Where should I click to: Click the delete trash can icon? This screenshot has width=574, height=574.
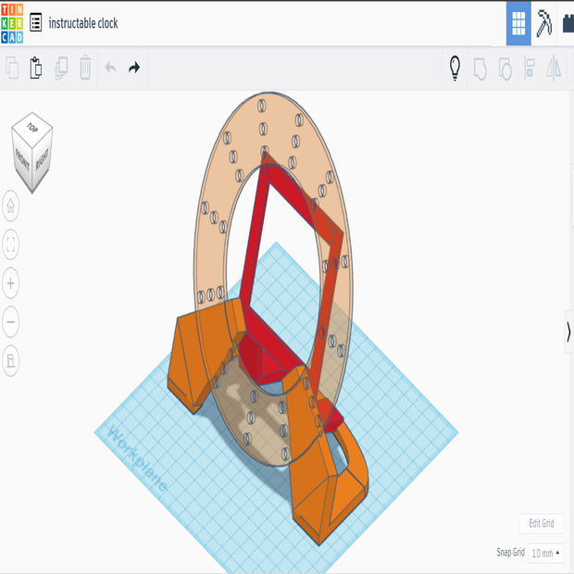point(85,68)
